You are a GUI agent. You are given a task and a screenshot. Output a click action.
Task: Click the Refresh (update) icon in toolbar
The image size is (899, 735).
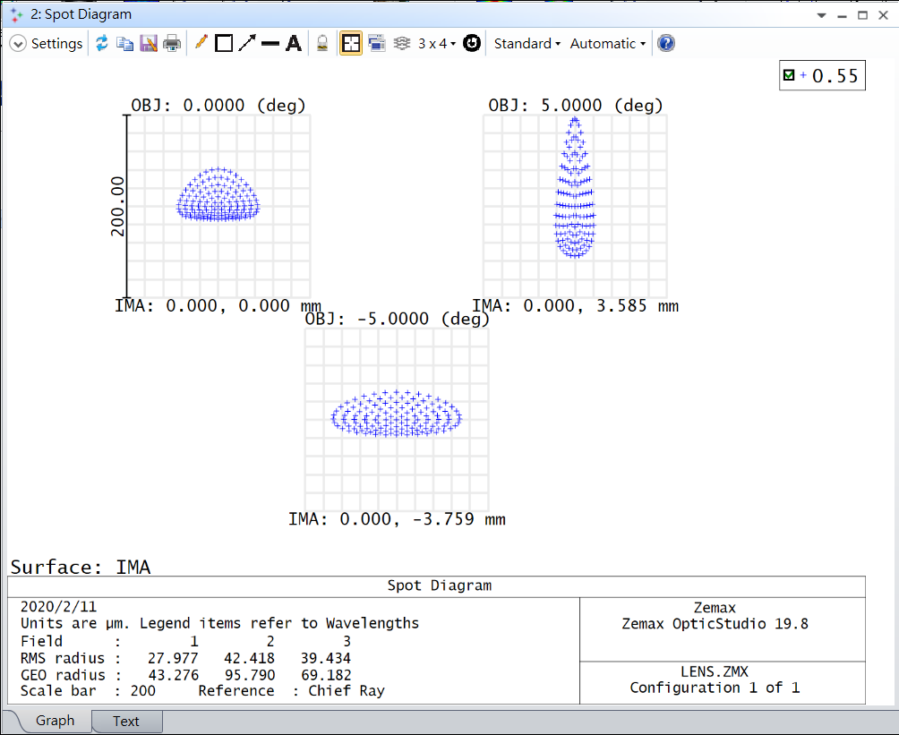(102, 43)
